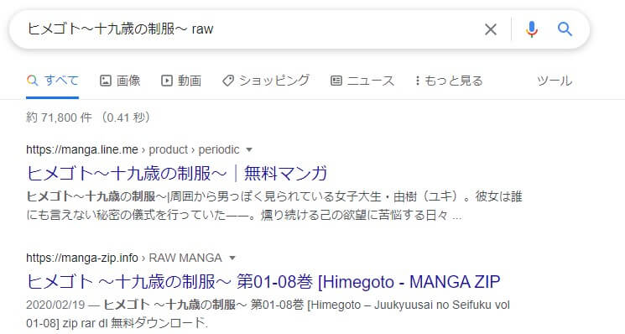Screen dimensions: 625x334
Task: Open the ショッピング shopping tab
Action: (x=265, y=81)
